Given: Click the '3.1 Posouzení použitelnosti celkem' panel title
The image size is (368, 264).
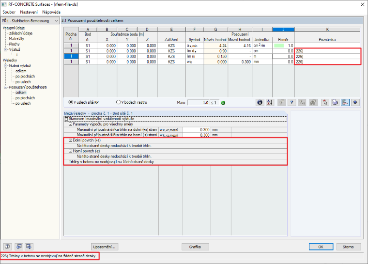Looking at the screenshot, I should click(x=92, y=21).
